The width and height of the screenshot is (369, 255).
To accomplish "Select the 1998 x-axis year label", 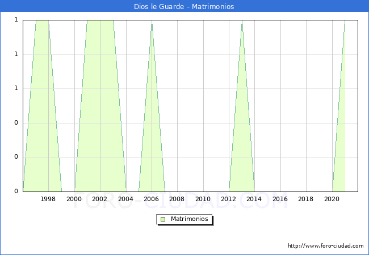I will pyautogui.click(x=48, y=199).
